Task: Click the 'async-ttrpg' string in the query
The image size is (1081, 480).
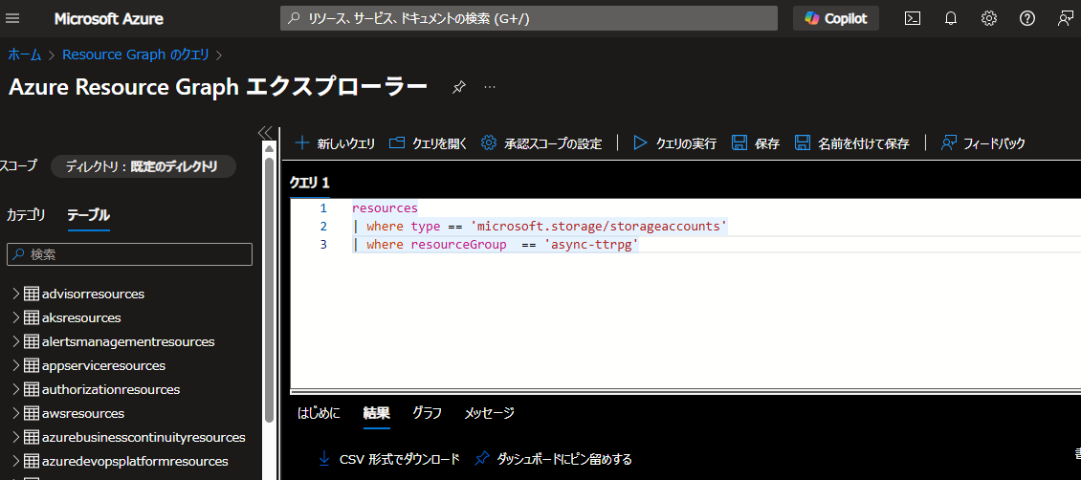Action: point(590,245)
